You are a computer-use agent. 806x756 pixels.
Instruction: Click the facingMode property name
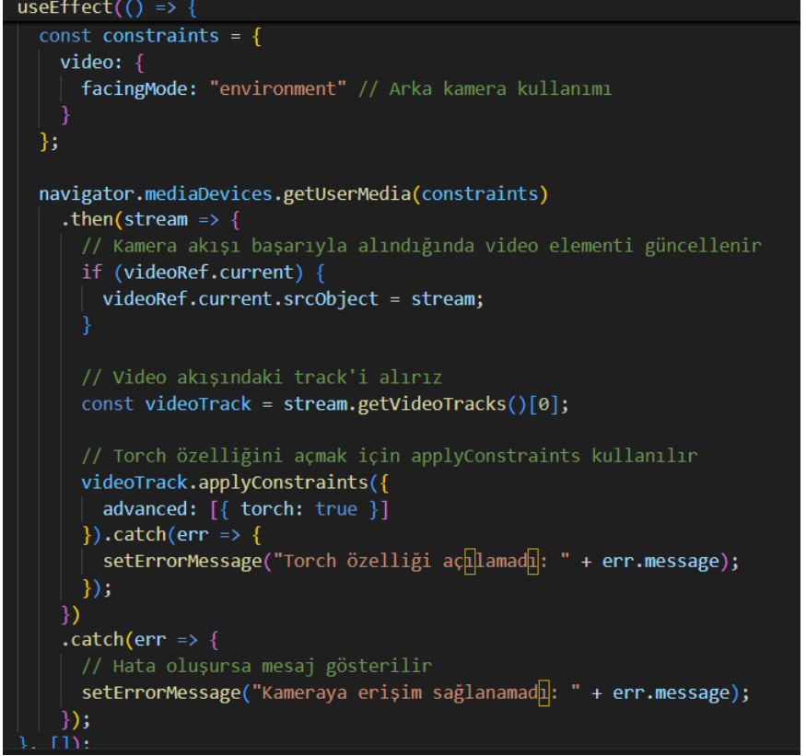120,87
